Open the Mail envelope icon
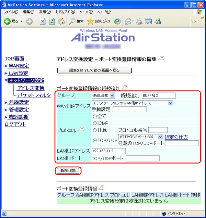This screenshot has width=206, height=218. point(128,22)
